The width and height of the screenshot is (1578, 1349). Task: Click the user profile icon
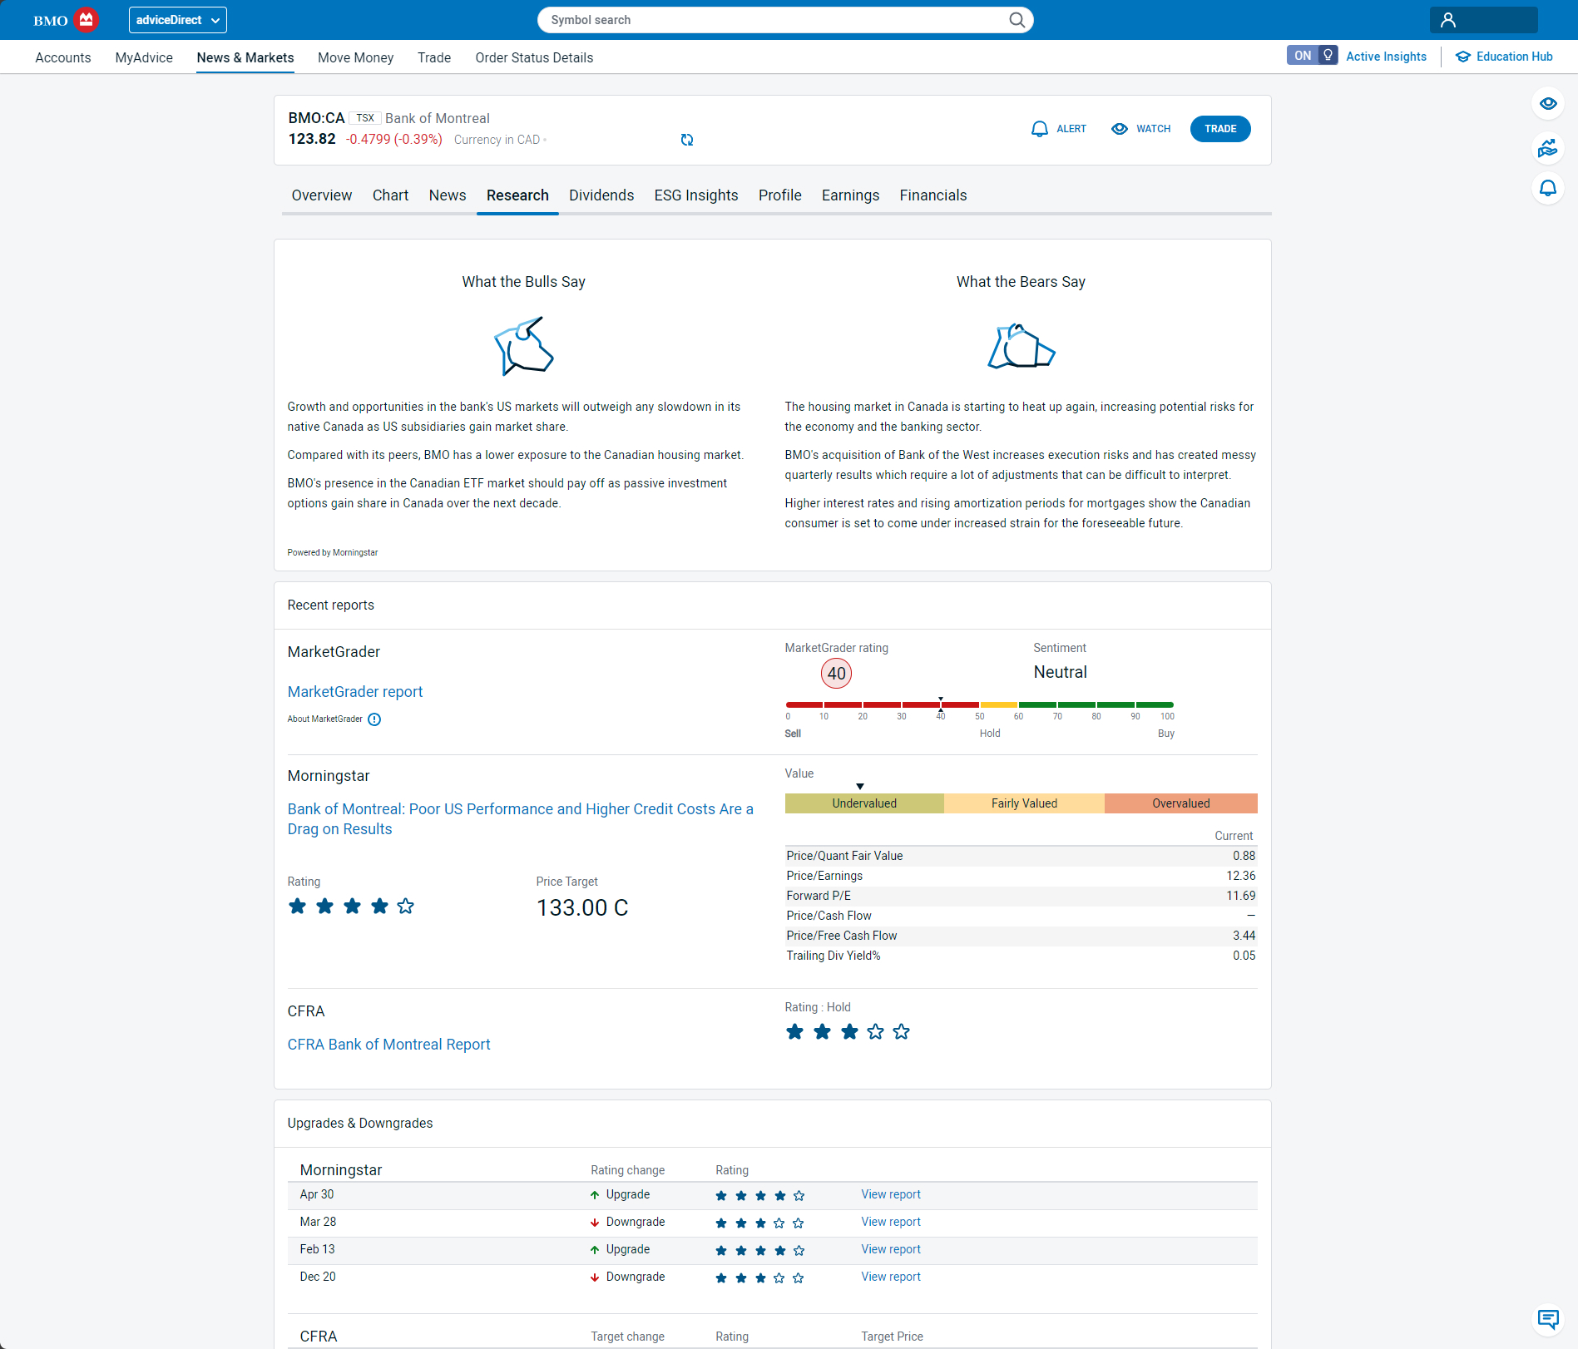[1448, 20]
